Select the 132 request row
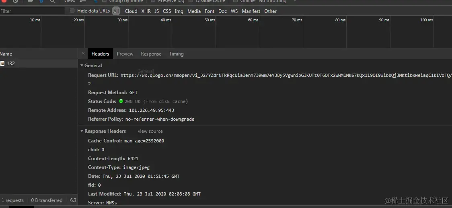 click(39, 64)
